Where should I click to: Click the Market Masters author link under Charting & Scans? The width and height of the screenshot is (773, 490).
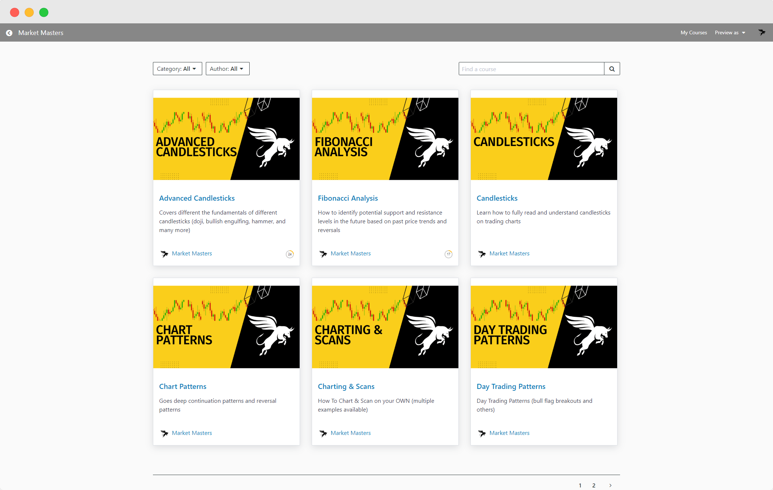[x=350, y=433]
